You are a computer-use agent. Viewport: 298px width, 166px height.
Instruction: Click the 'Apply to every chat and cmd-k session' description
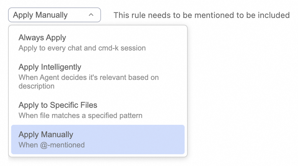pyautogui.click(x=82, y=48)
